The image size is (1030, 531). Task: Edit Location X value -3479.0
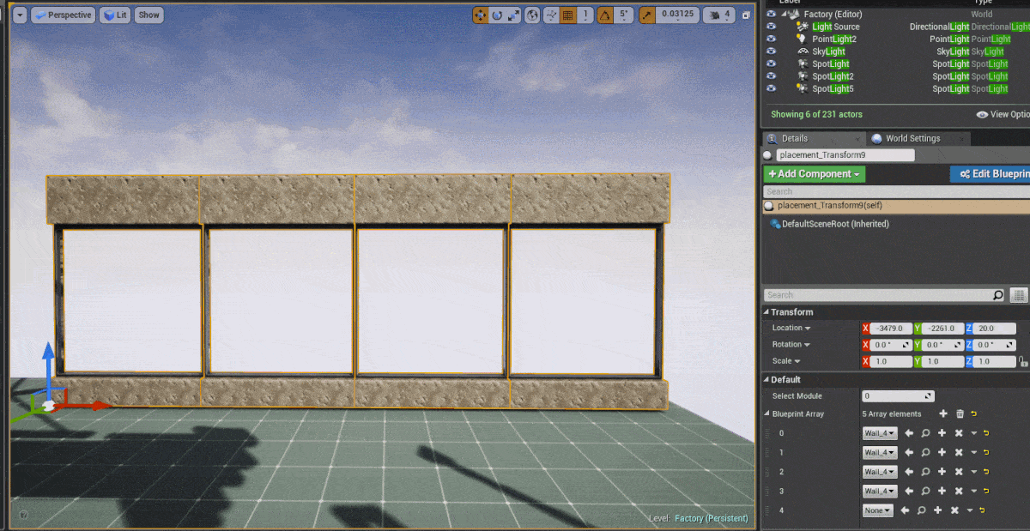pyautogui.click(x=892, y=329)
